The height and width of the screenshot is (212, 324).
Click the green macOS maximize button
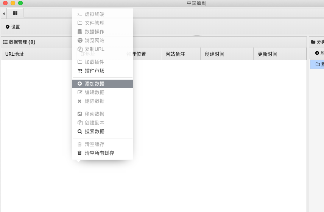(20, 3)
